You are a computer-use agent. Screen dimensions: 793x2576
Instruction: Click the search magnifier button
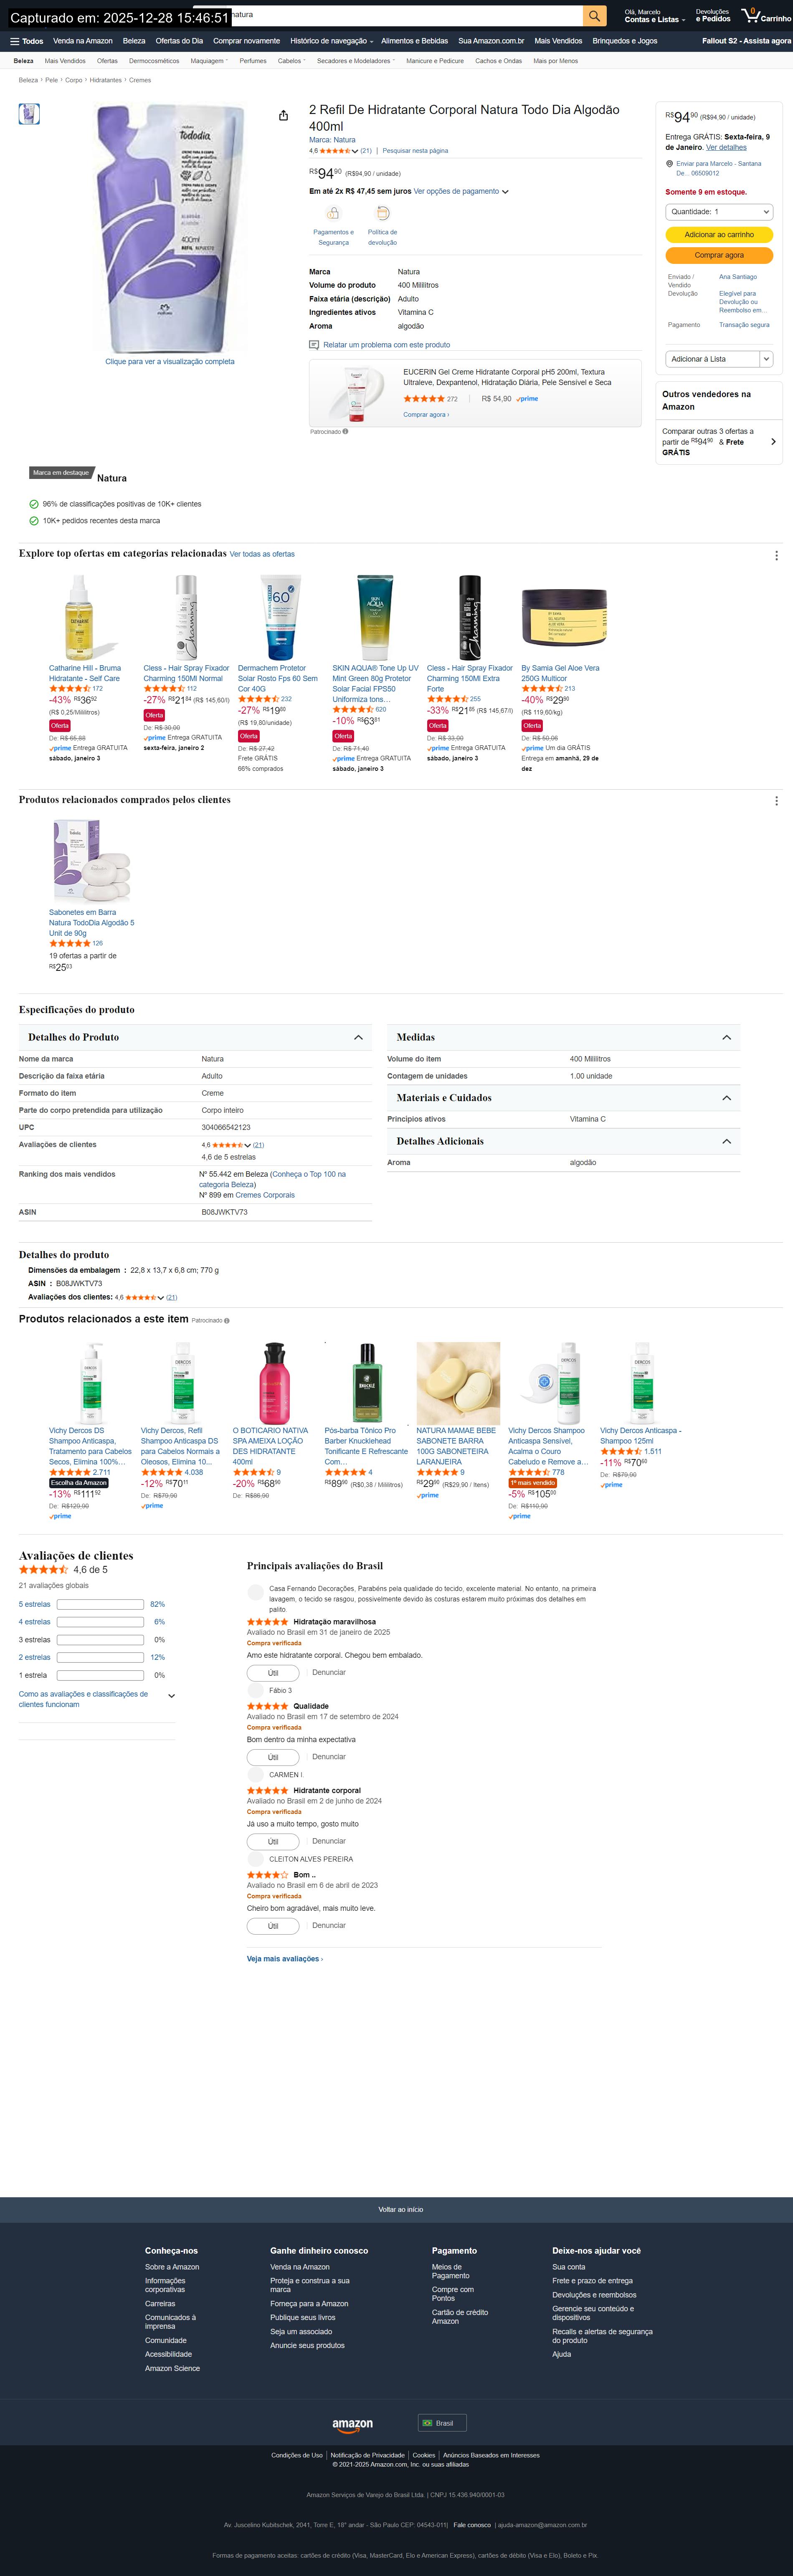coord(595,16)
